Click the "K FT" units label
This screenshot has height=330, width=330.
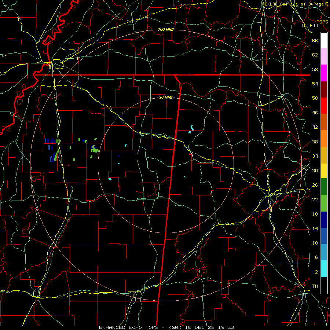pos(310,25)
